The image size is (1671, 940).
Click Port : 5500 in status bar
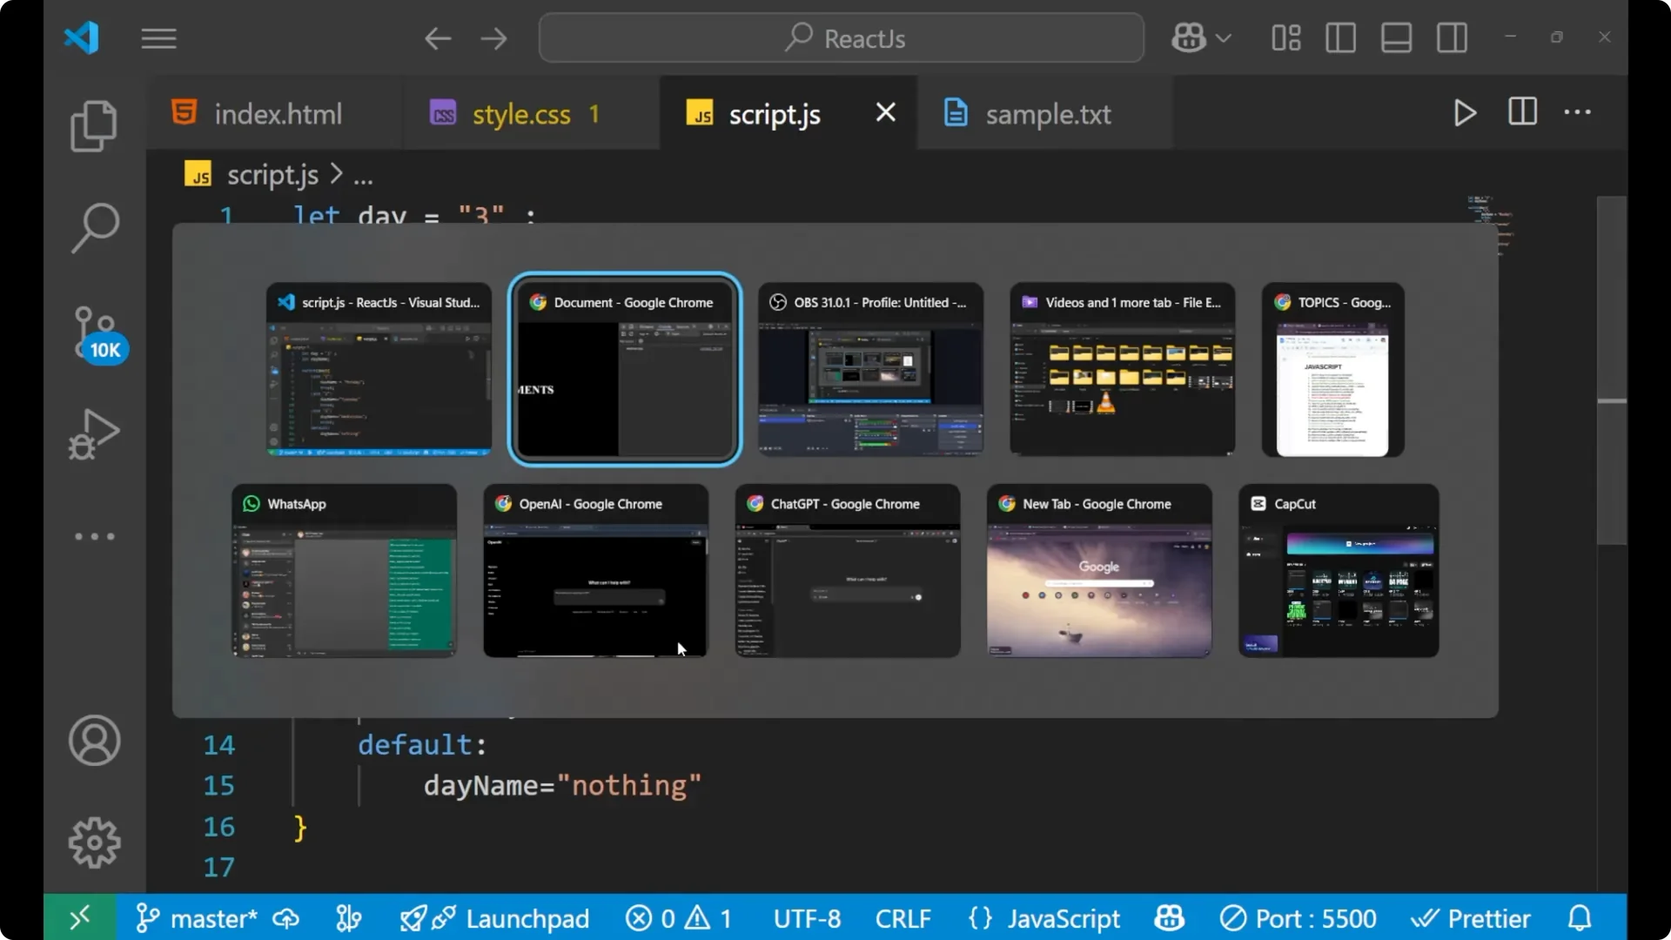[x=1299, y=918]
